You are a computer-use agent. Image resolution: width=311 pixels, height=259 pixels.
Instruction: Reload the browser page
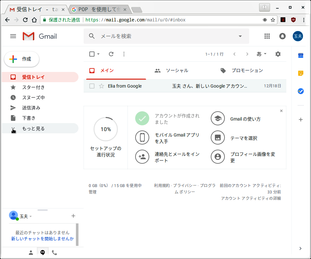point(25,20)
